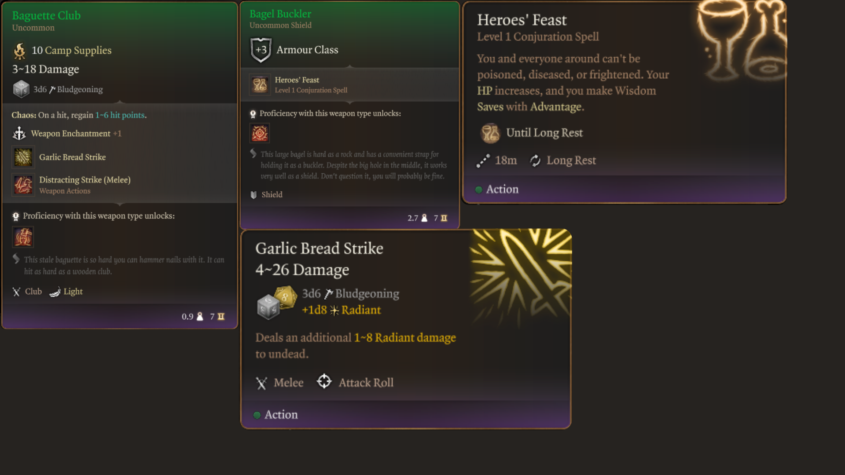Click the Distracting Strike (Melee) icon
This screenshot has height=475, width=845.
[23, 185]
